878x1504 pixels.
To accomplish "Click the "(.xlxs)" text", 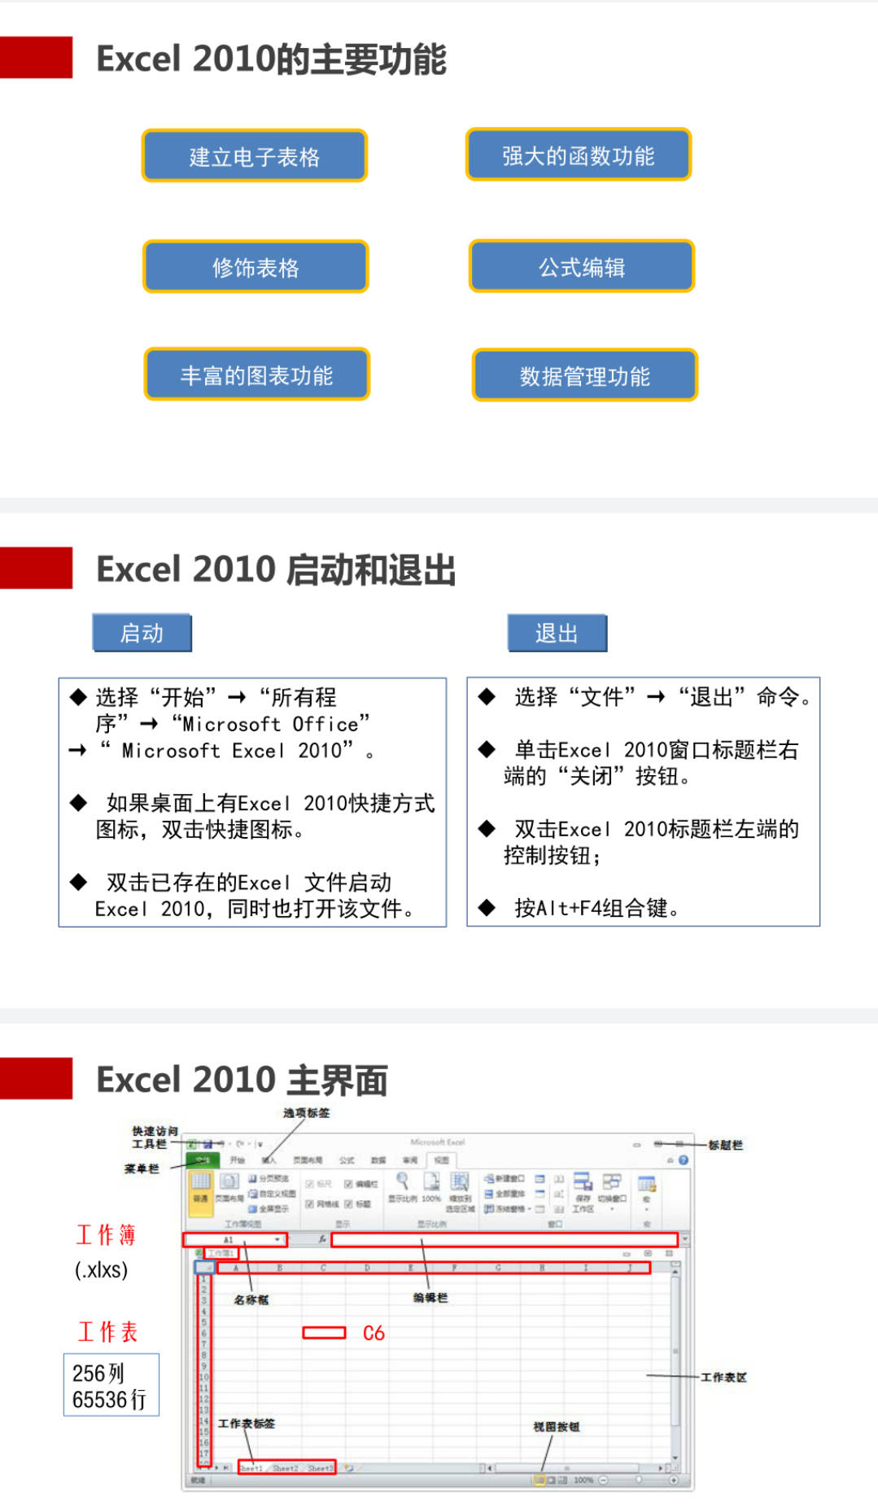I will click(101, 1269).
